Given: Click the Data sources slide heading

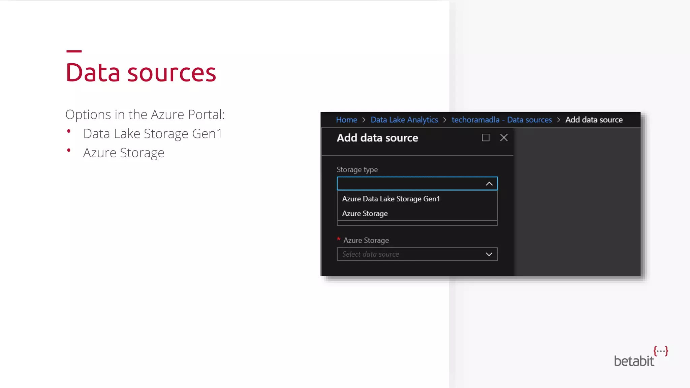Looking at the screenshot, I should (141, 72).
